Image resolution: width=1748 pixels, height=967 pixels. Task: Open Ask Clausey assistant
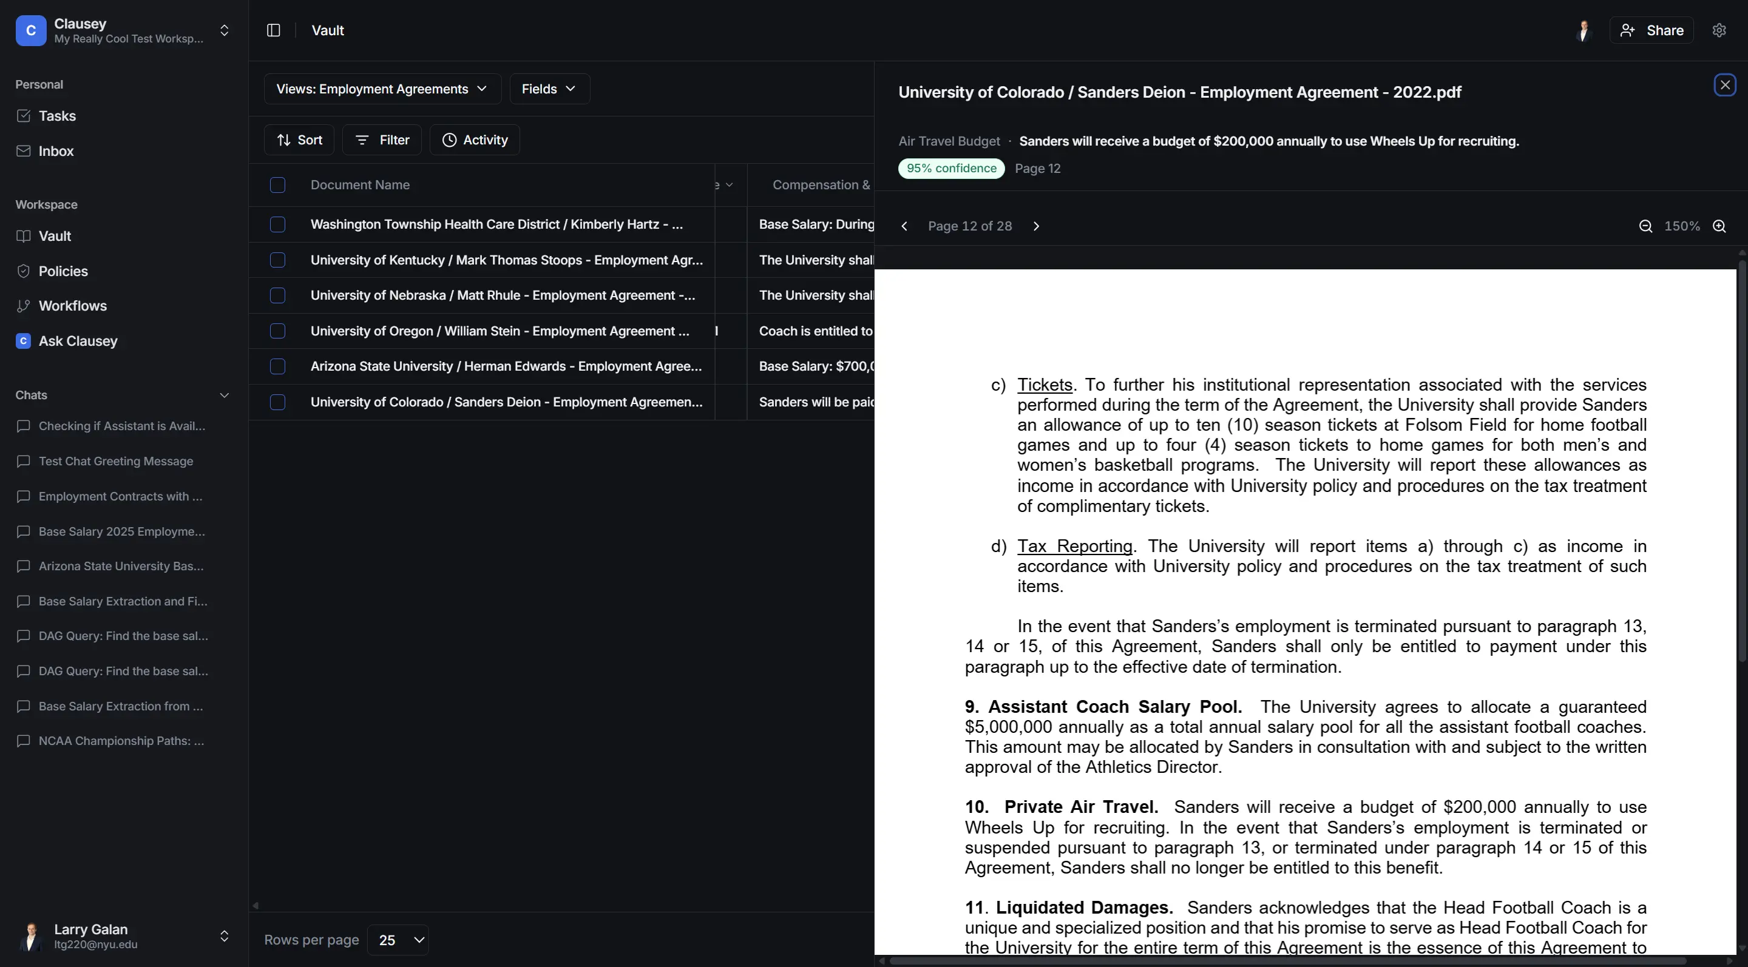point(78,341)
